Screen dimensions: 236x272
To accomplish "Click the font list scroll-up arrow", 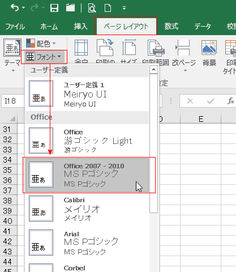I will tap(153, 70).
